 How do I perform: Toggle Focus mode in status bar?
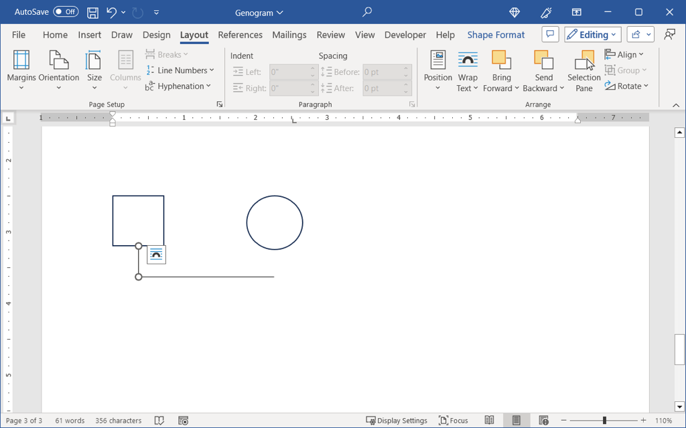[453, 421]
